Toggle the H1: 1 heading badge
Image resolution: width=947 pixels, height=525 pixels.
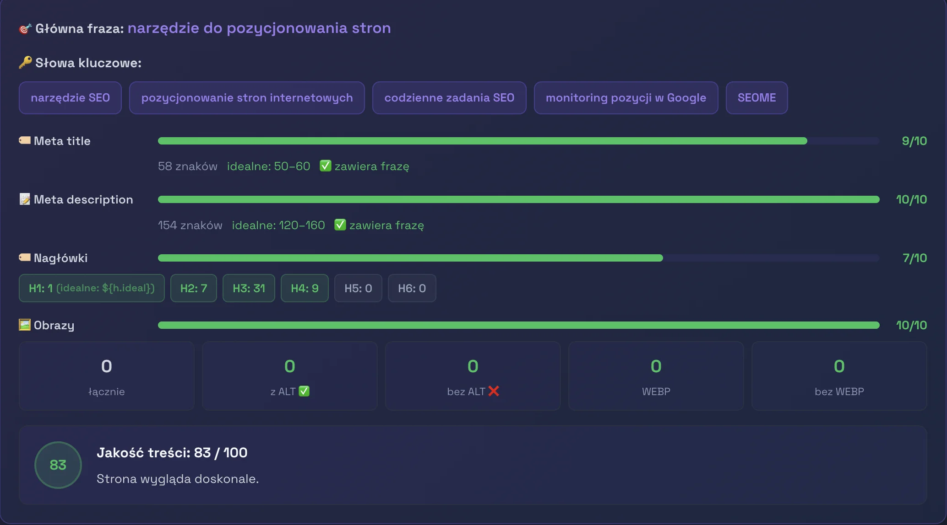tap(92, 288)
